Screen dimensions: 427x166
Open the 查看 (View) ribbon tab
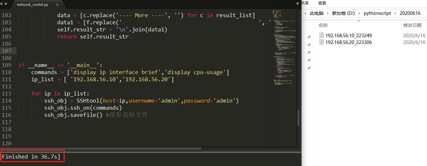click(x=322, y=3)
